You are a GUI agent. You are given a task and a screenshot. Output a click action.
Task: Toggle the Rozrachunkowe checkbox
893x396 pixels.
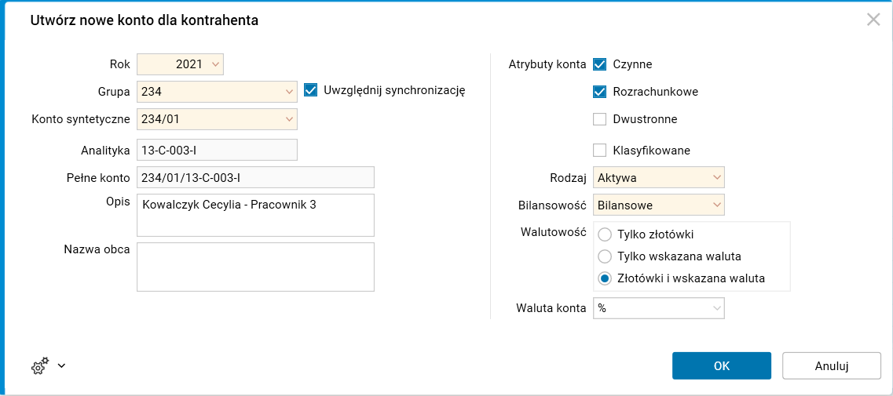coord(600,92)
